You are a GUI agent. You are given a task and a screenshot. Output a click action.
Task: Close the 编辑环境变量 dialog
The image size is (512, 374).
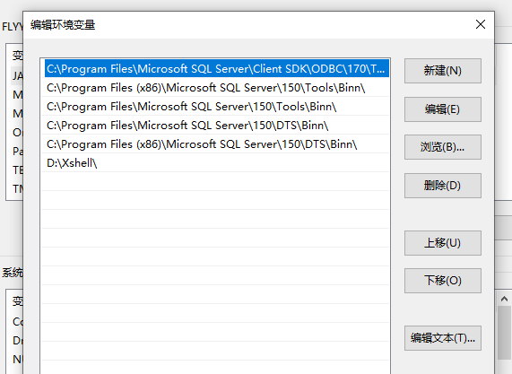coord(481,24)
